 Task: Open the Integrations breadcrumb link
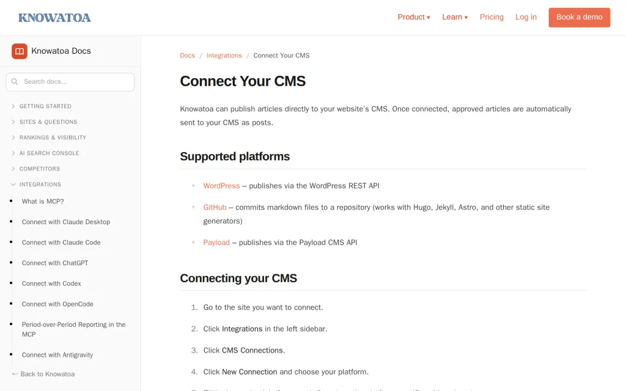[x=224, y=56]
